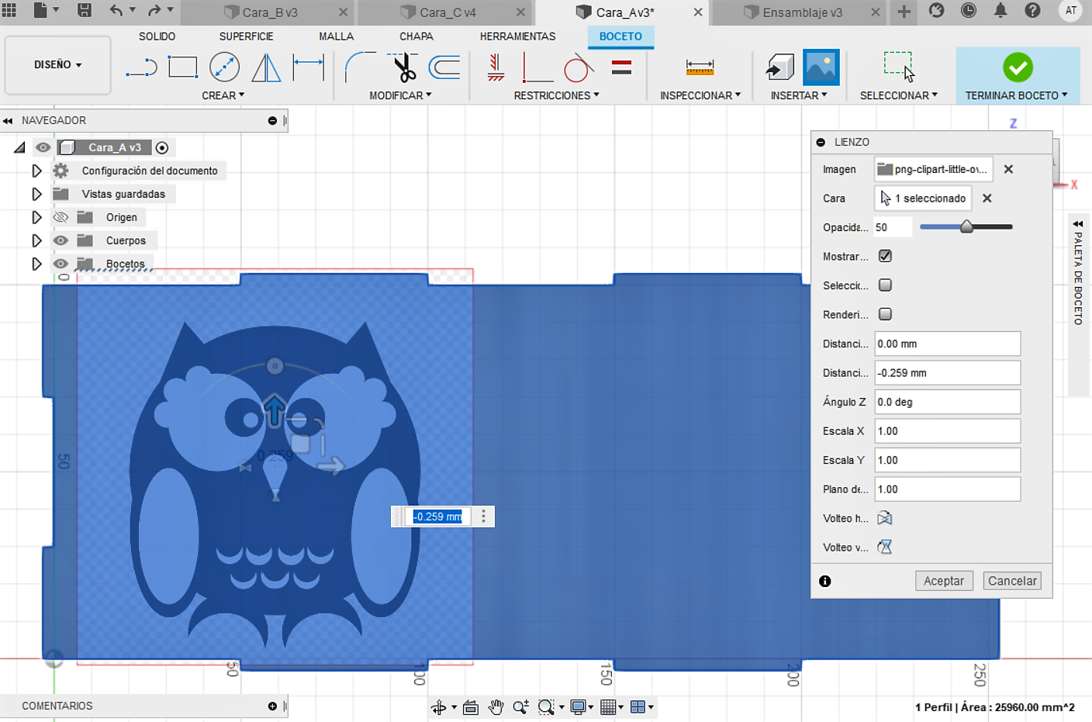Screen dimensions: 1092x722
Task: Apply the Tangent constraint tool
Action: point(579,67)
